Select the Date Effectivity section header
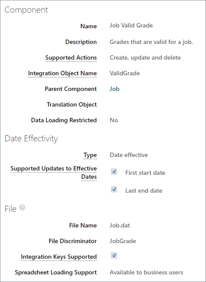206x282 pixels. pos(32,139)
